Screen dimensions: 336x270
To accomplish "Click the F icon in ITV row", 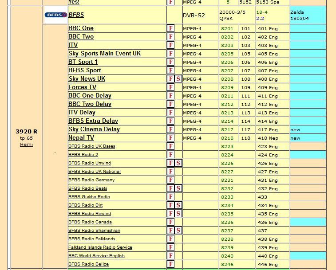I will [171, 45].
